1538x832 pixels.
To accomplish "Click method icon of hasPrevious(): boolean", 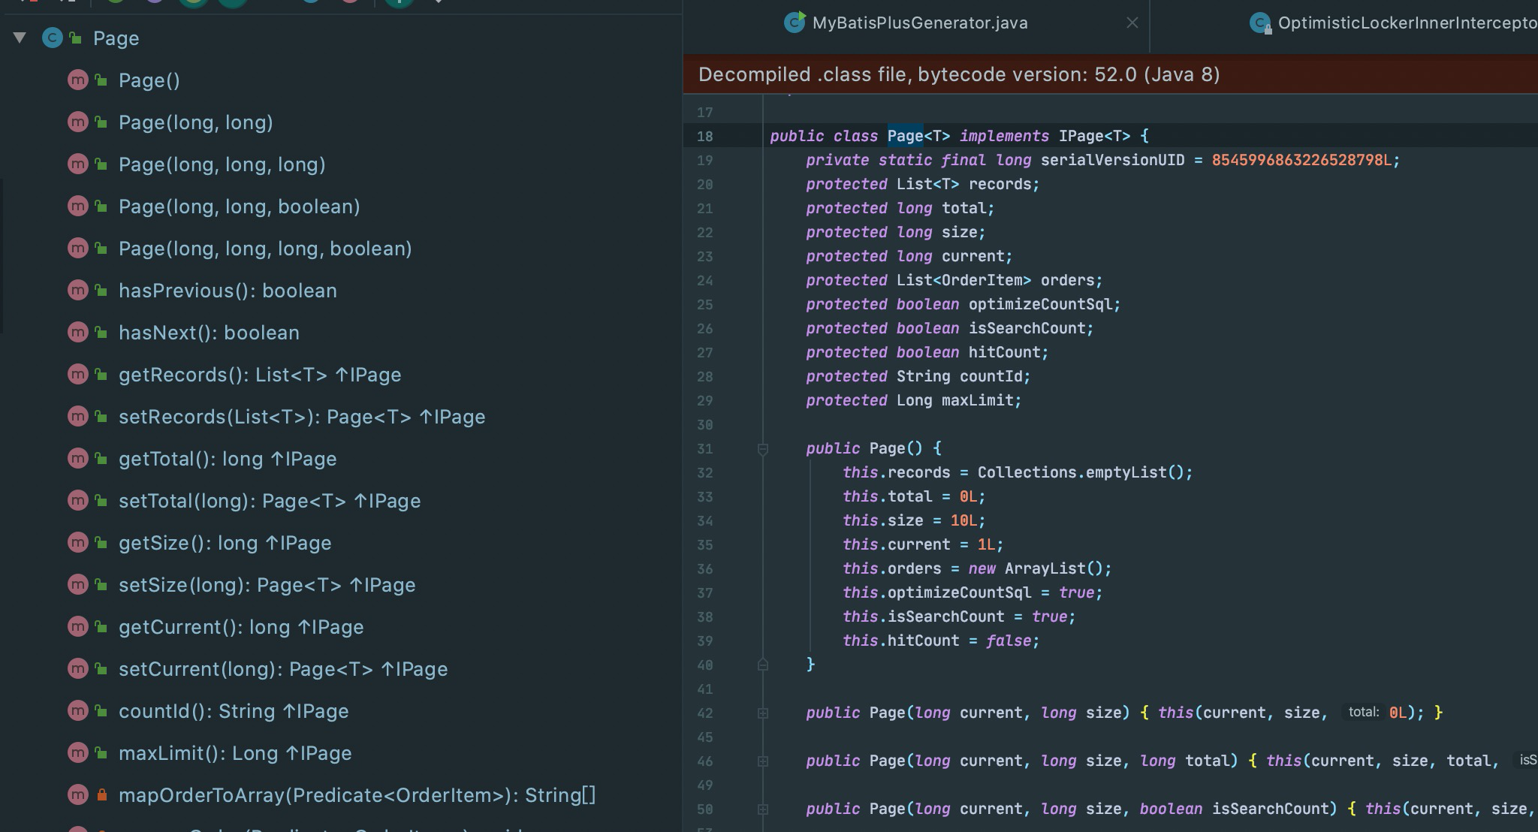I will click(x=78, y=290).
